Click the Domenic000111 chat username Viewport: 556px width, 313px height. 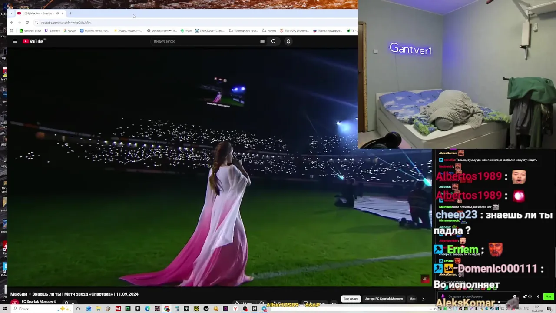498,269
